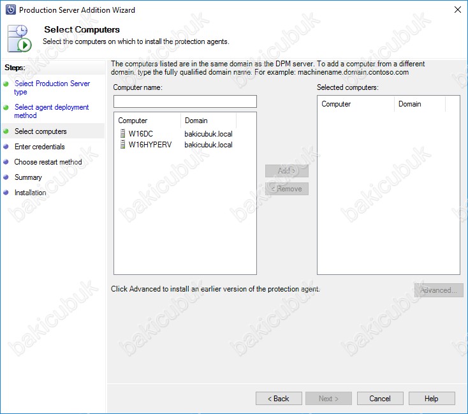Sort selected computers by Domain column

[420, 104]
